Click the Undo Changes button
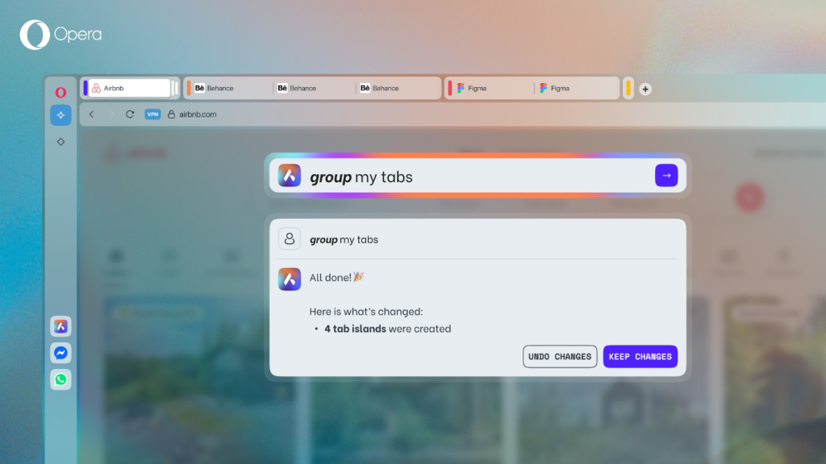 pos(560,356)
